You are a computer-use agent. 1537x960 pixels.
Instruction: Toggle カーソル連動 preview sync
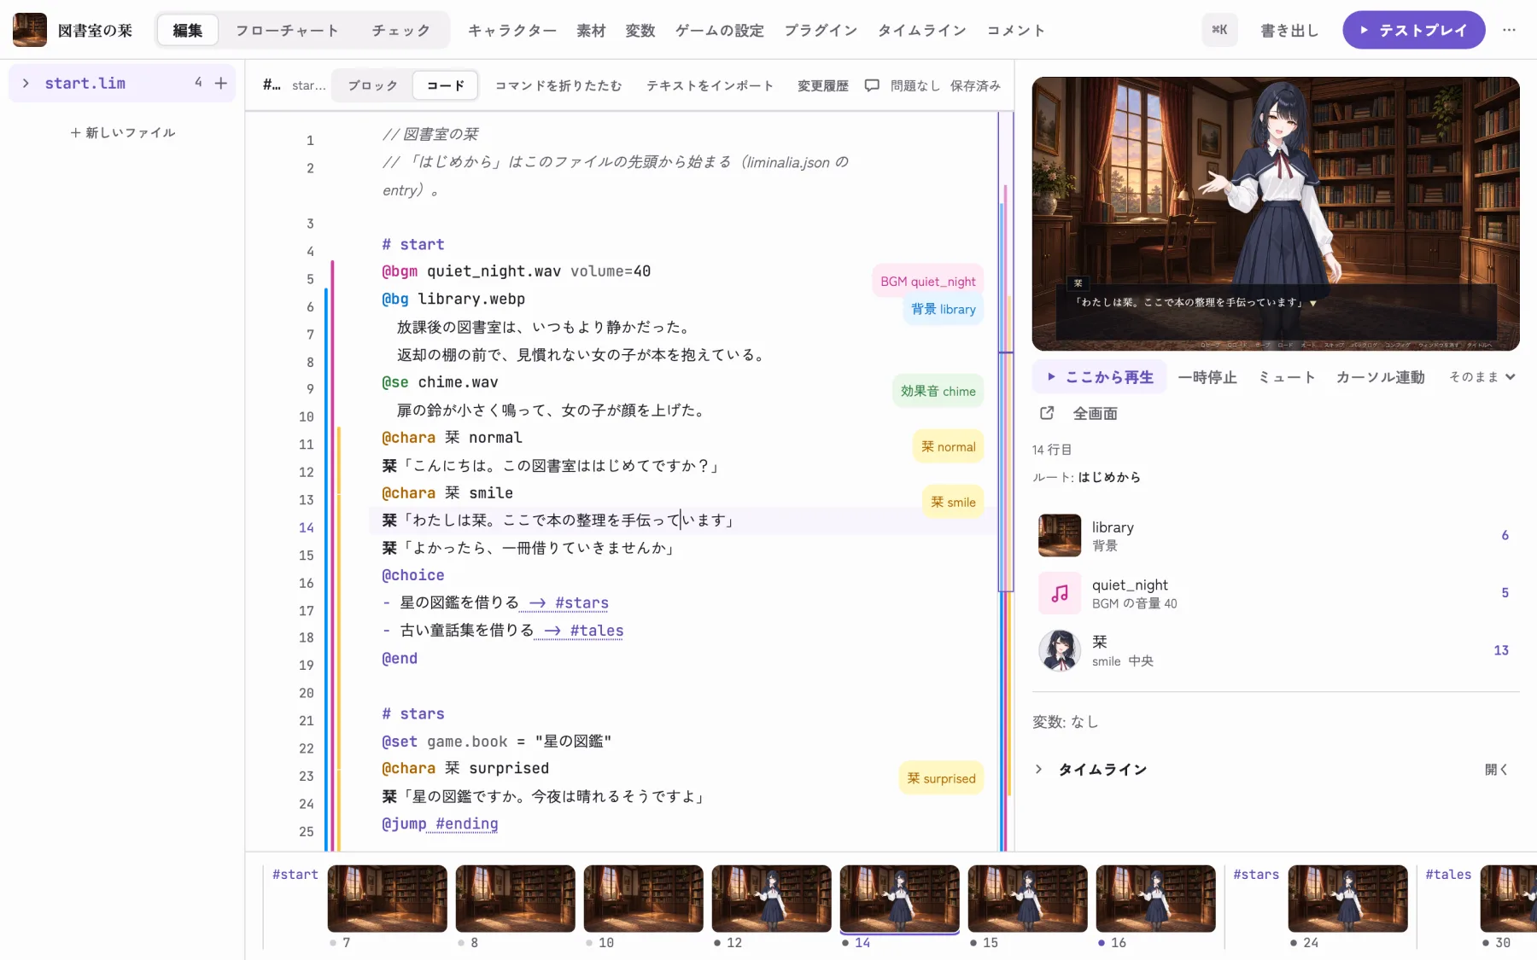coord(1380,377)
